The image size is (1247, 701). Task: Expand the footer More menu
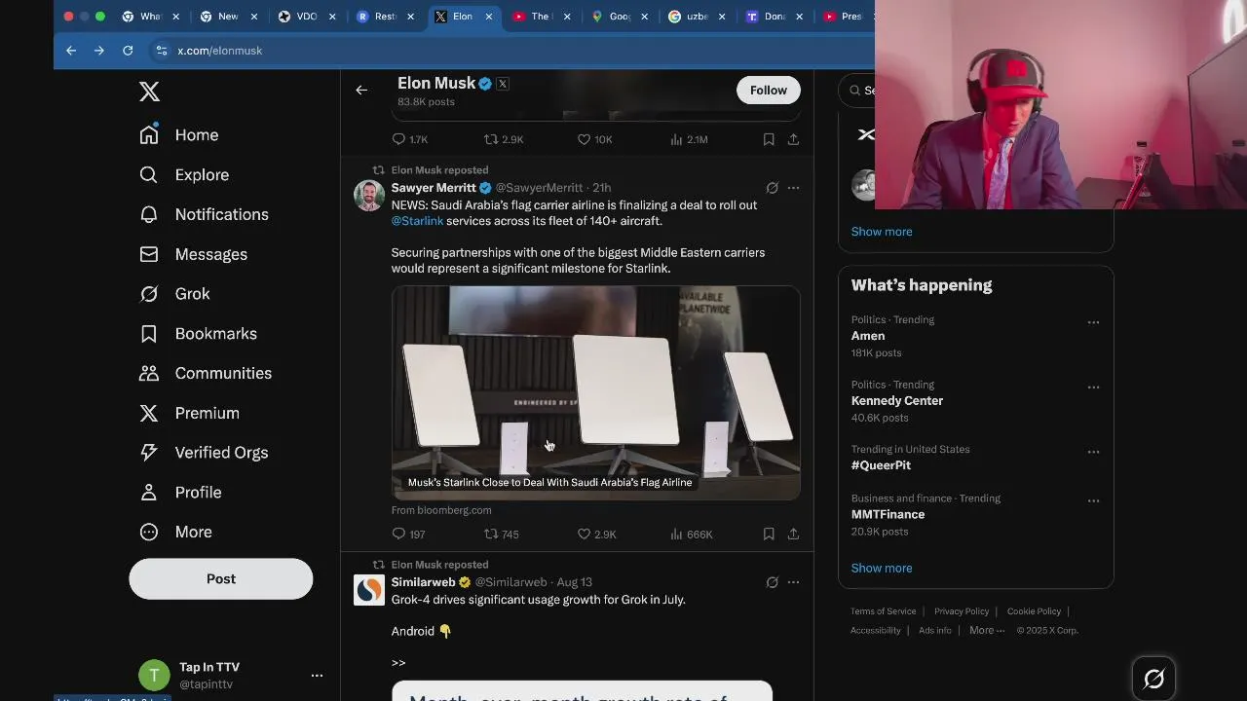(x=987, y=630)
